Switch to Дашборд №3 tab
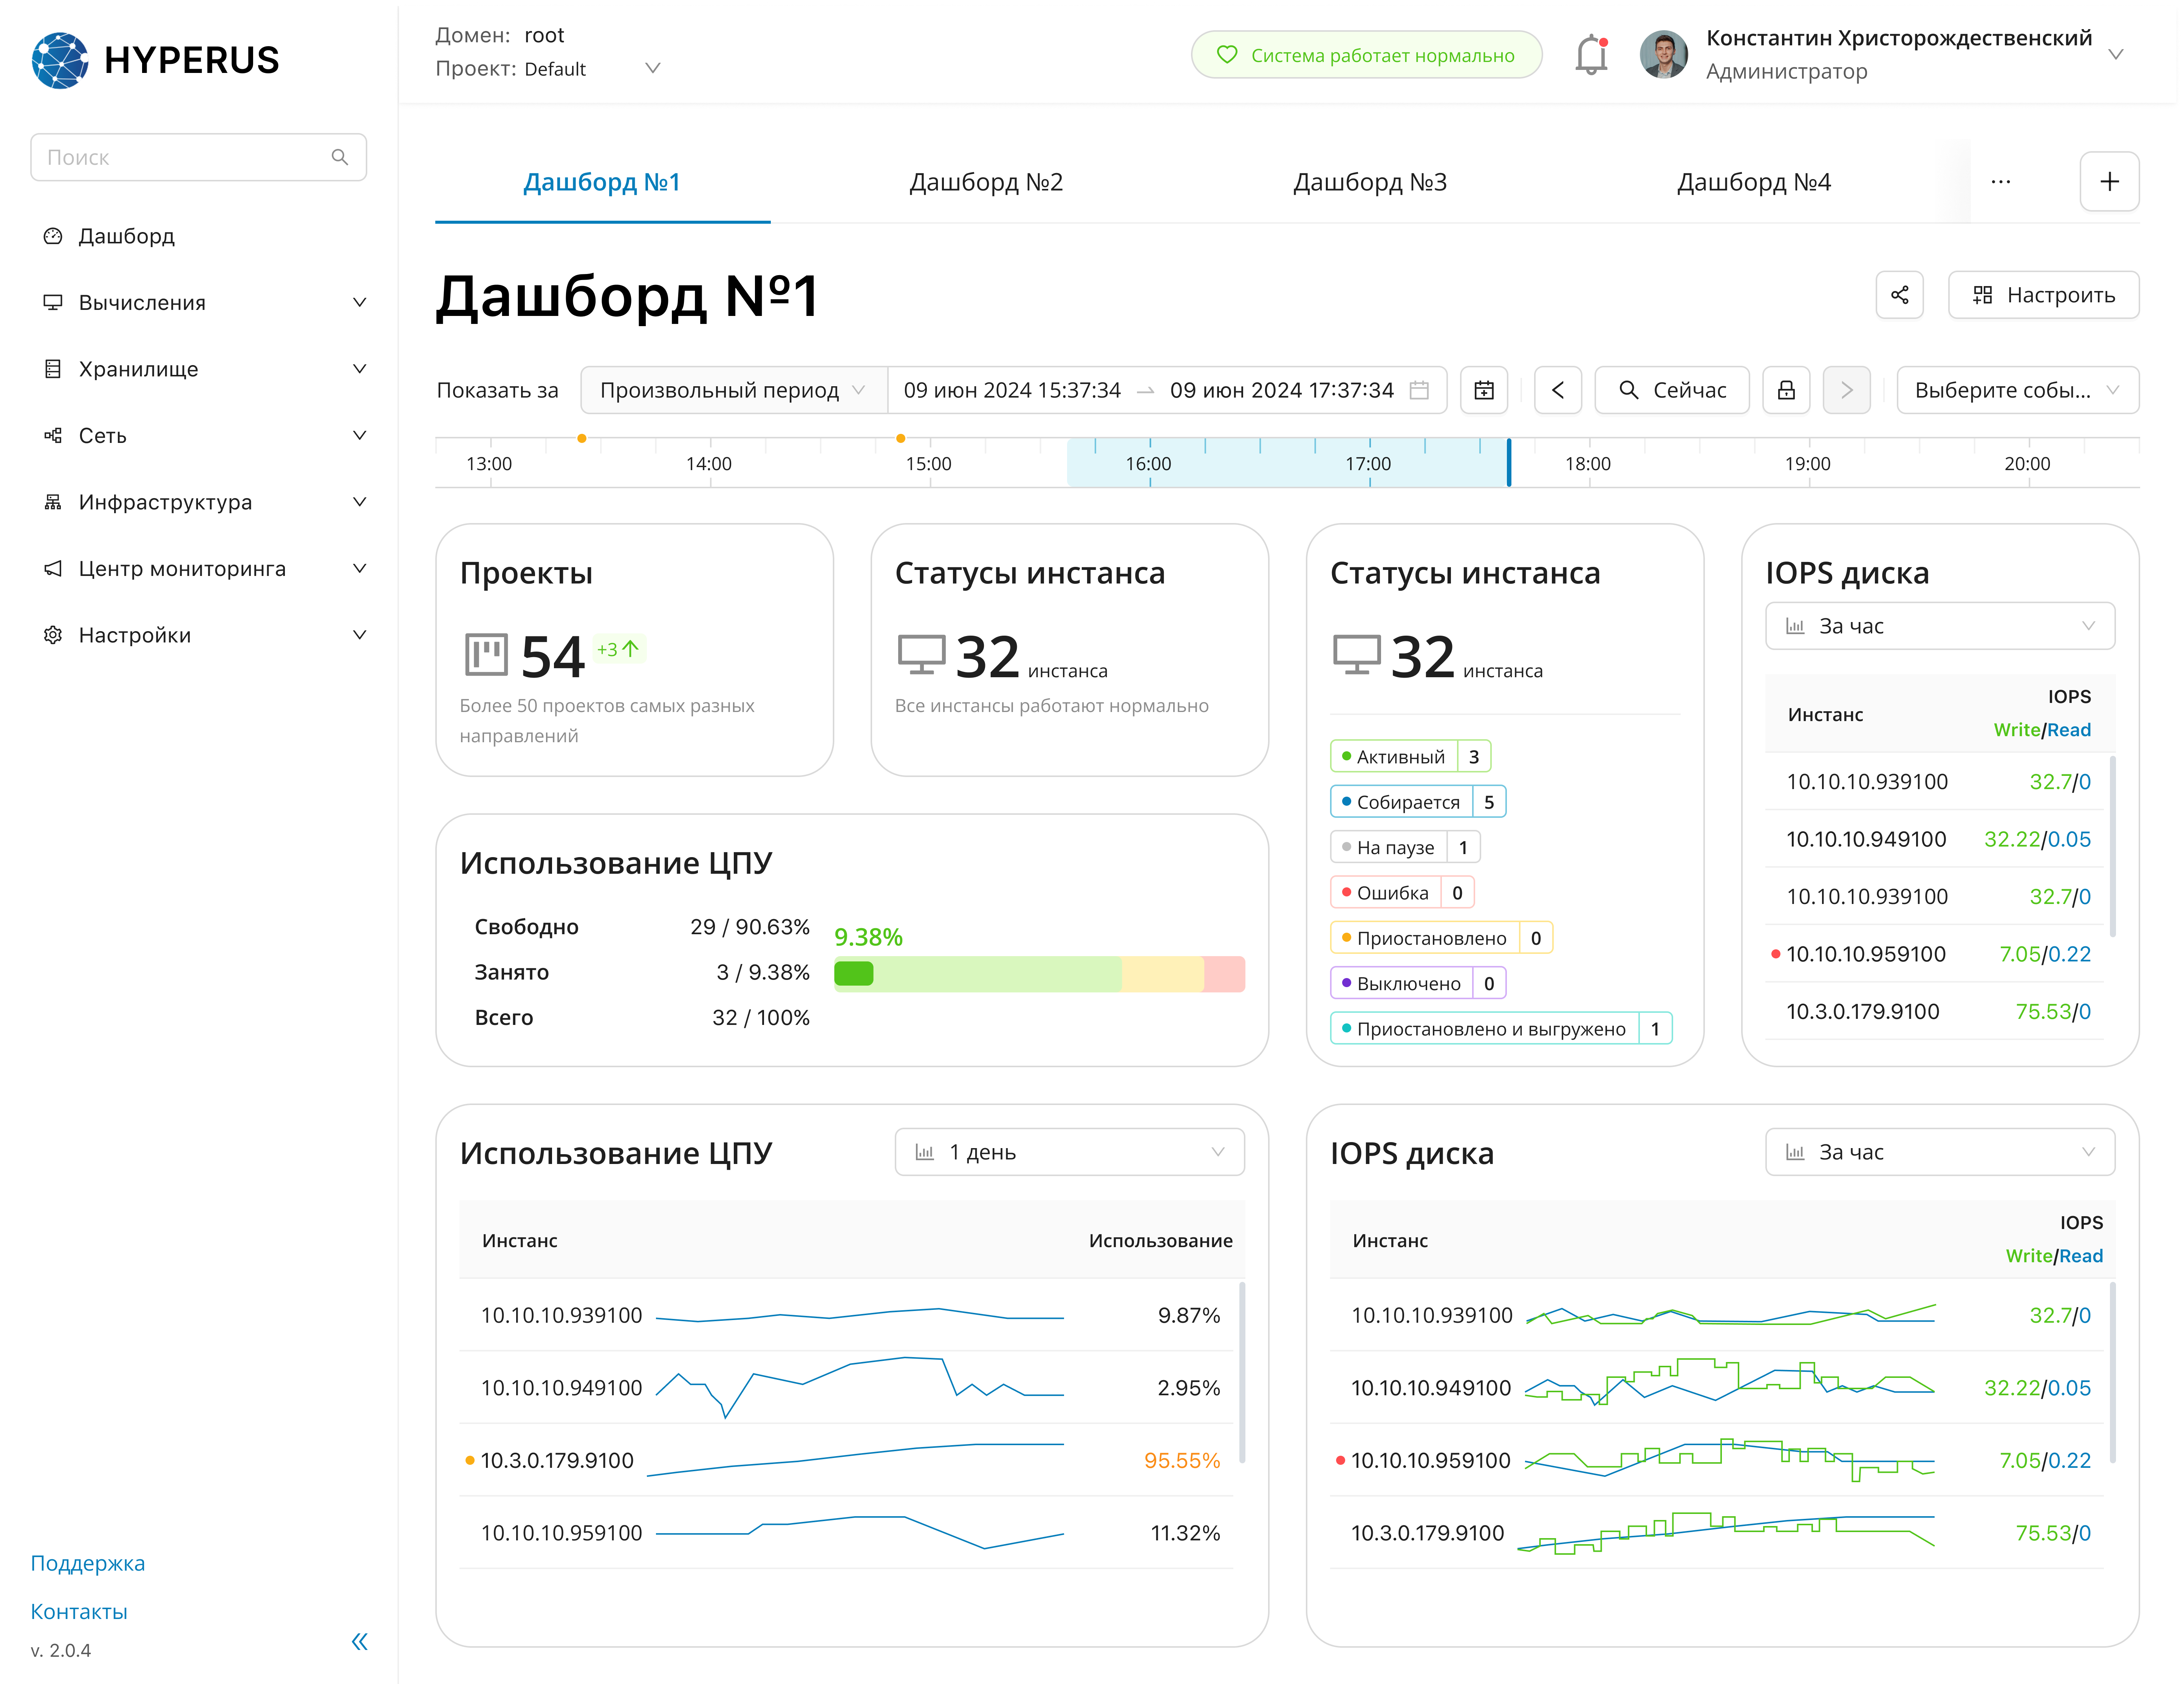Viewport: 2184px width, 1684px height. tap(1370, 182)
